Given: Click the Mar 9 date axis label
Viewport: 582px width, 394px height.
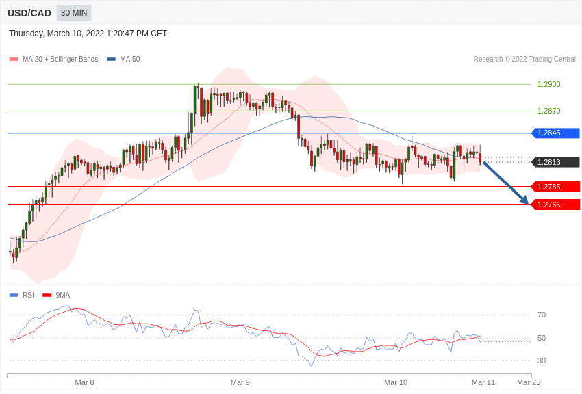Looking at the screenshot, I should [240, 382].
